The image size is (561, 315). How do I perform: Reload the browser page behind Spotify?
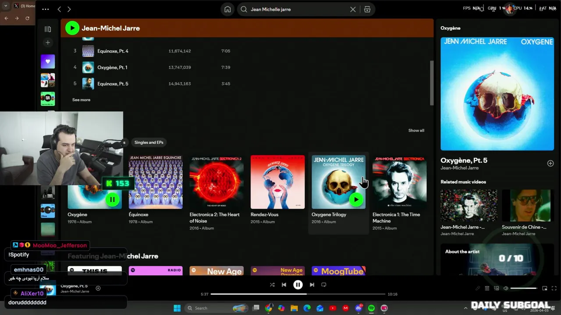tap(27, 18)
